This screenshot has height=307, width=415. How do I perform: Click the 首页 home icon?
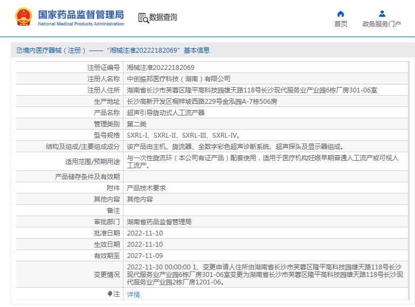click(x=341, y=13)
